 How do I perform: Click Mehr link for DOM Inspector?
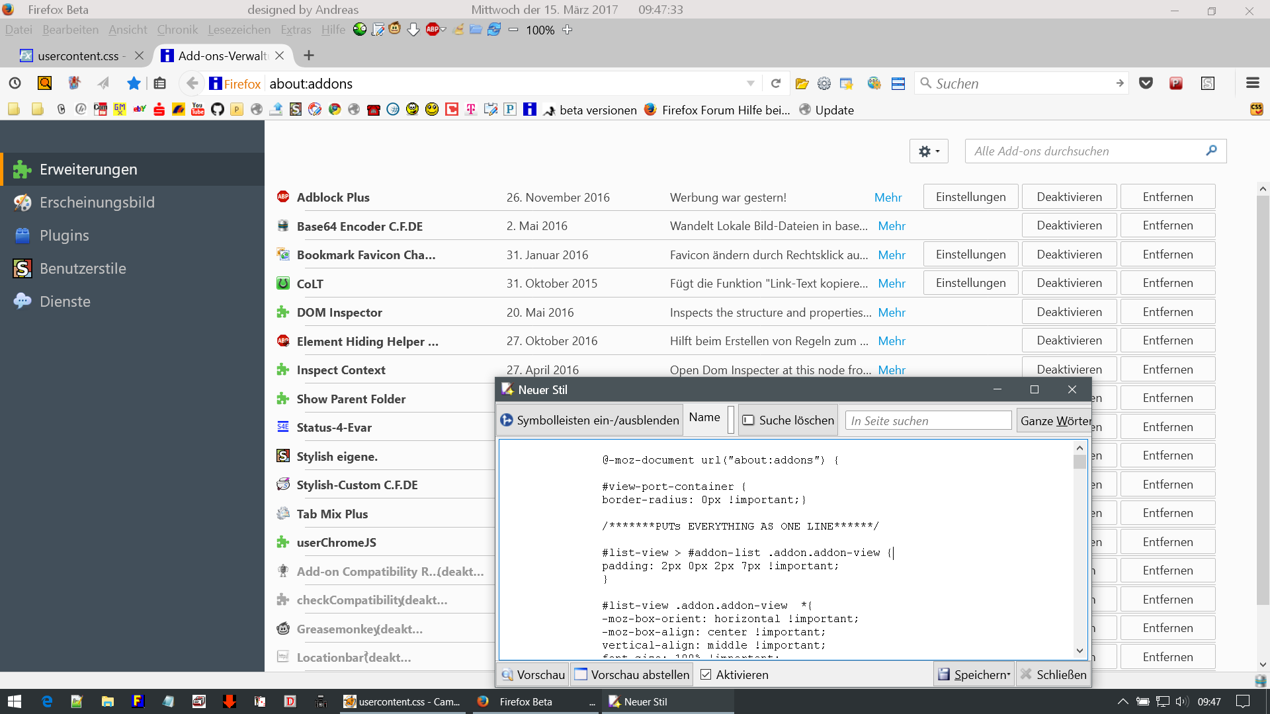pos(892,312)
